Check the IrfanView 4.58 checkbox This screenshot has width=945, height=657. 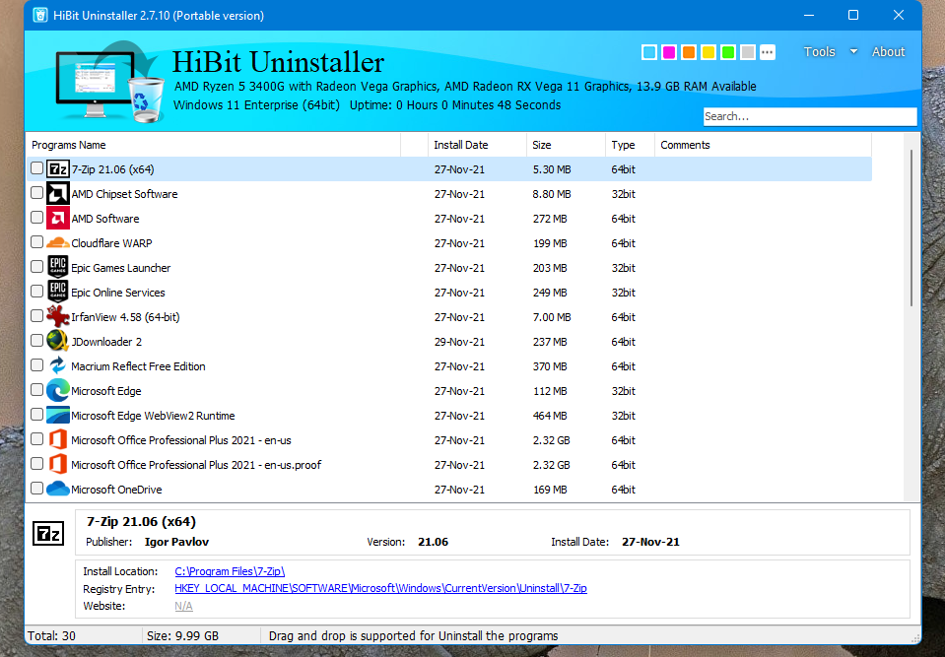click(x=36, y=315)
